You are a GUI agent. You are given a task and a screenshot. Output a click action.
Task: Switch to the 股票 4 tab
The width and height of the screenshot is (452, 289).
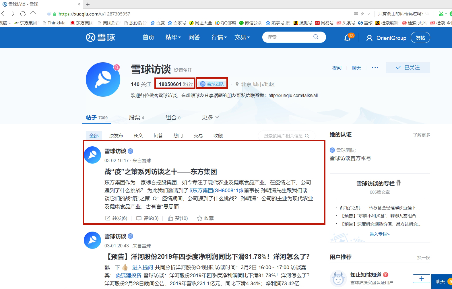[x=137, y=118]
